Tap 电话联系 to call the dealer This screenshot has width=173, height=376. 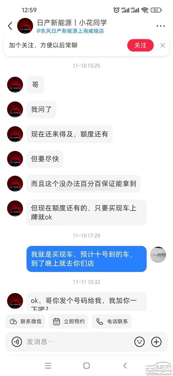click(112, 321)
